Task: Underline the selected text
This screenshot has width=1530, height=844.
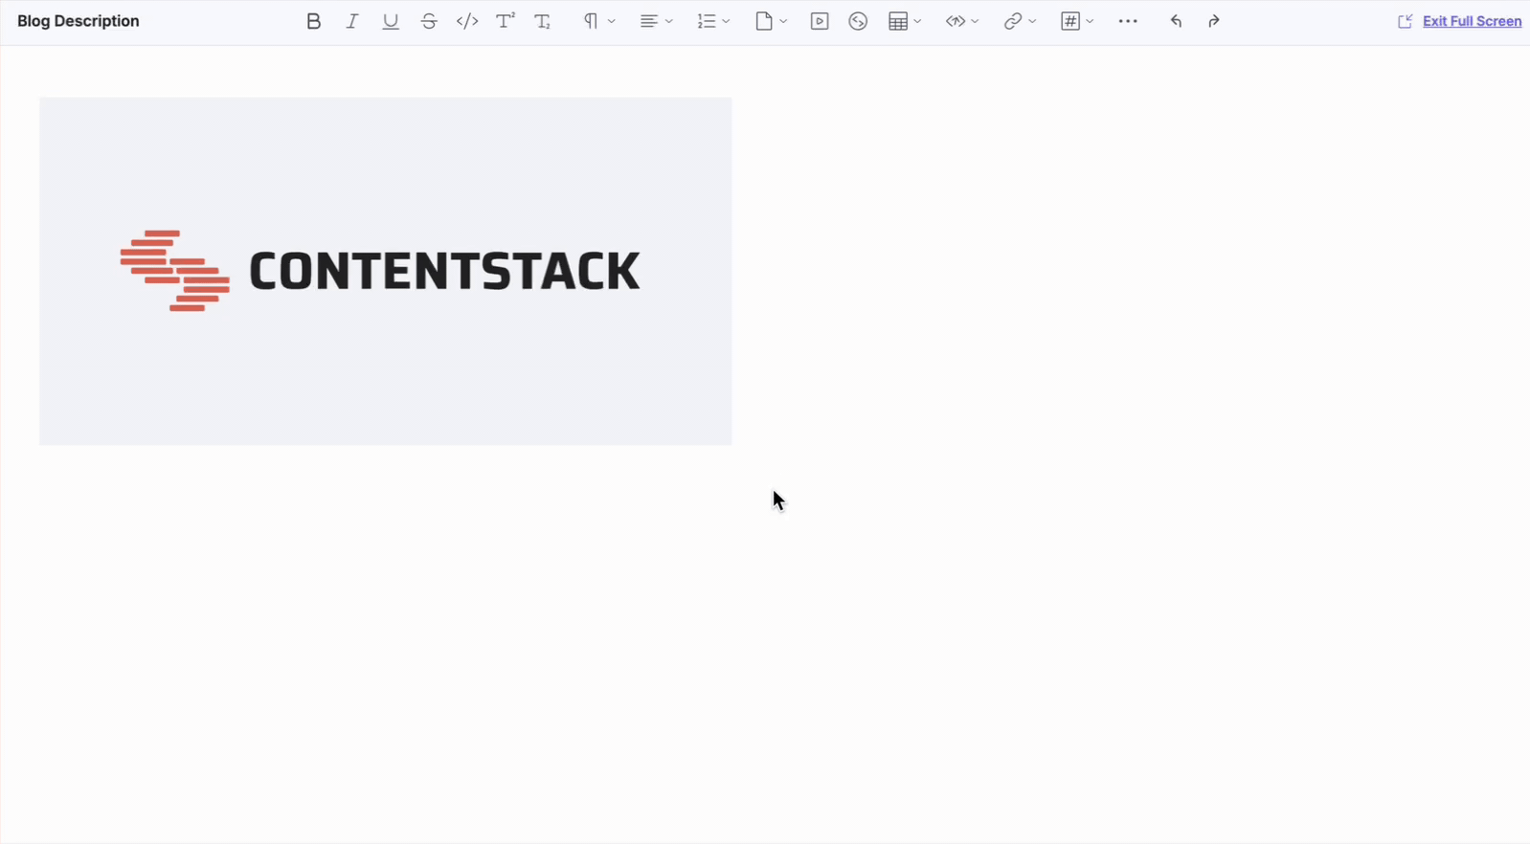Action: tap(390, 21)
